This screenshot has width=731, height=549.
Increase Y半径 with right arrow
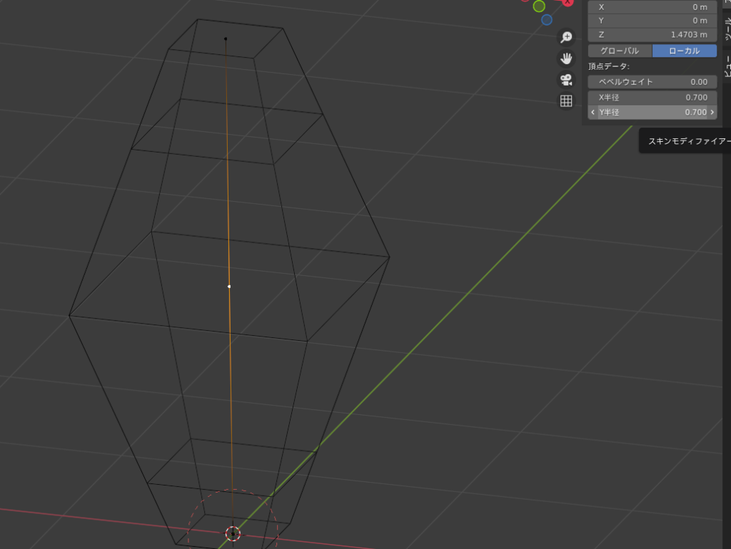(x=712, y=112)
